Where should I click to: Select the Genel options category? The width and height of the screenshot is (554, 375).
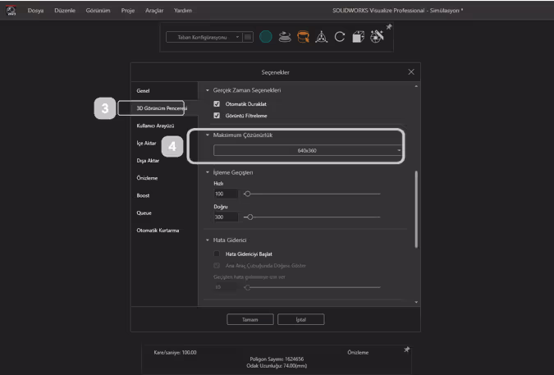[143, 91]
